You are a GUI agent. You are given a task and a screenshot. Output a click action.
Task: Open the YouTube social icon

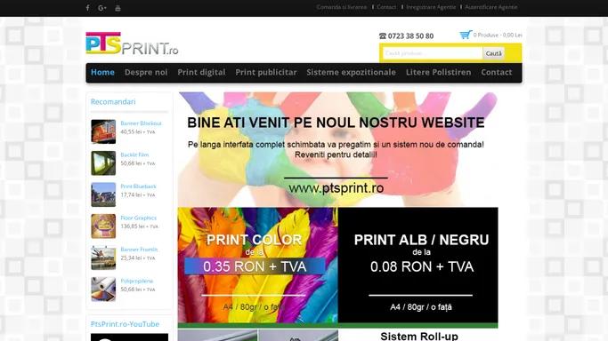click(x=118, y=8)
